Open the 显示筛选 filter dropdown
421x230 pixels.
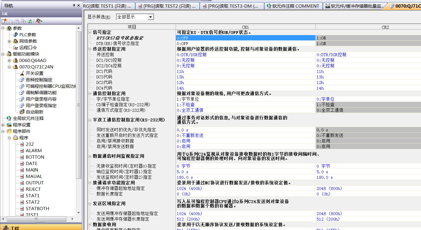tap(151, 17)
